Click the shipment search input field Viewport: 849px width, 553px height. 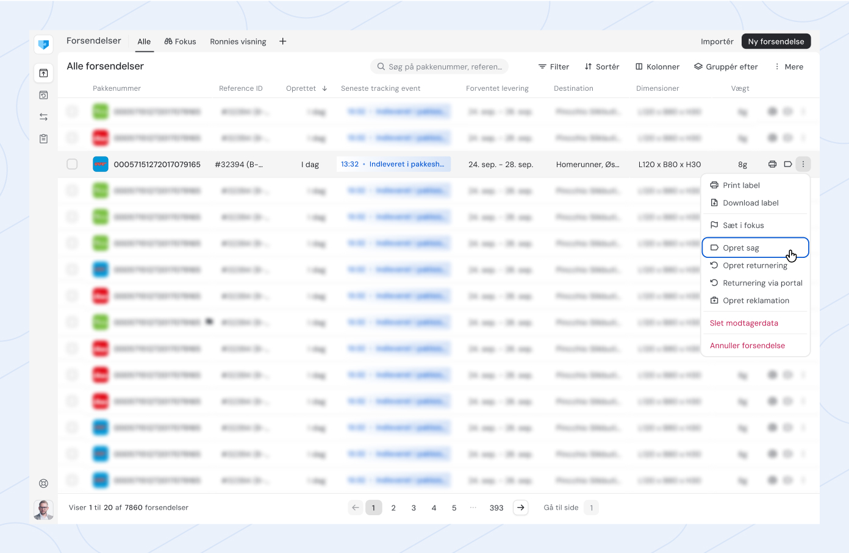pyautogui.click(x=439, y=66)
